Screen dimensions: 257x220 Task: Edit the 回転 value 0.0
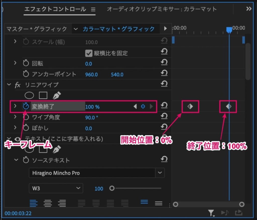[x=89, y=64]
